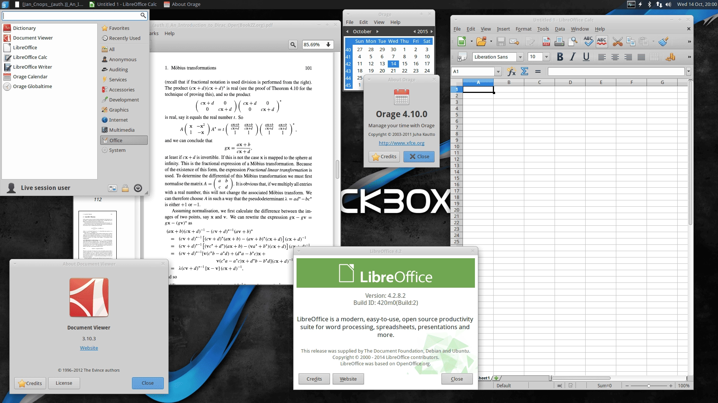Toggle Center Horizontally in Calc toolbar
This screenshot has width=718, height=403.
tap(615, 57)
